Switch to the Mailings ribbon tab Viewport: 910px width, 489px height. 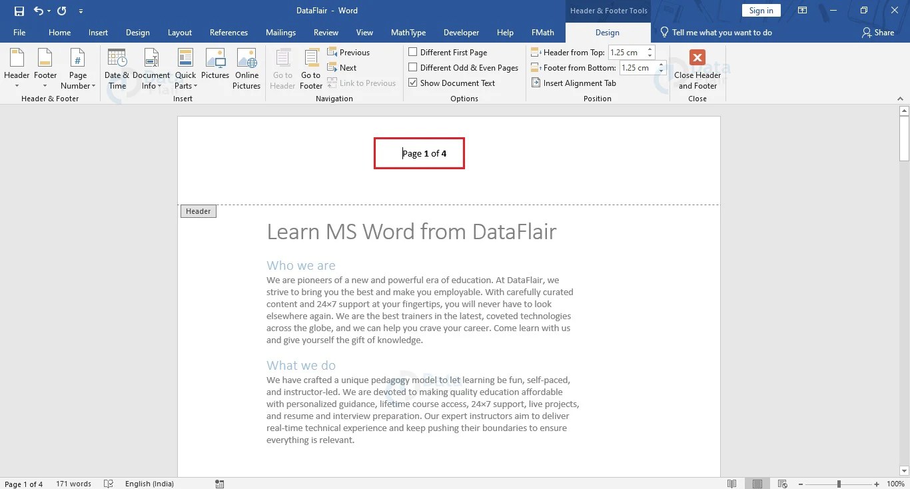(x=280, y=32)
